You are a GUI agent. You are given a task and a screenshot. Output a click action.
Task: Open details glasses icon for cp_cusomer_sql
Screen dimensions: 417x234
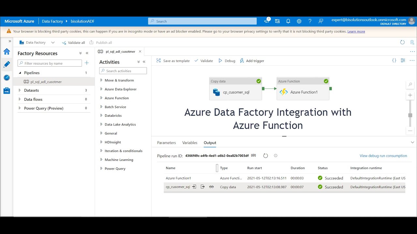(211, 187)
